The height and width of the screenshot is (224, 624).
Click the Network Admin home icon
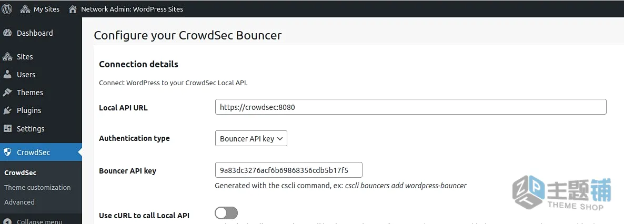(73, 9)
